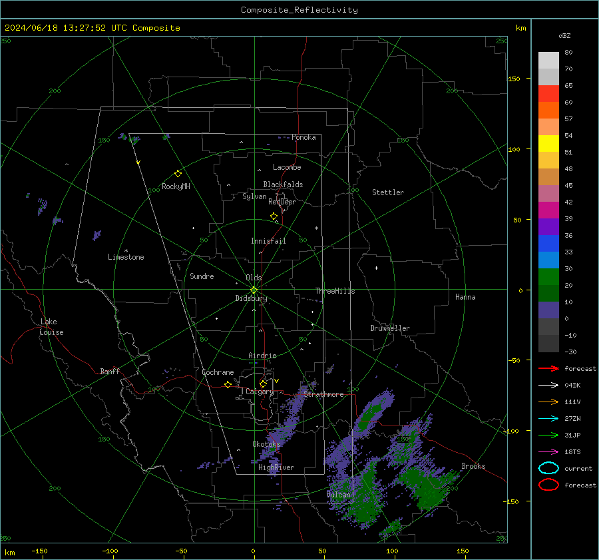Click the Limestone label on the map
This screenshot has width=599, height=560.
pyautogui.click(x=126, y=257)
